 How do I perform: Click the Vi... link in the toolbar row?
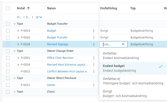19,17
